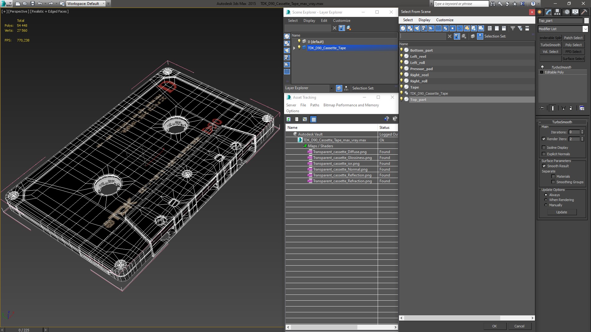Viewport: 591px width, 332px height.
Task: Click search field in Select From Scene
Action: tap(423, 36)
